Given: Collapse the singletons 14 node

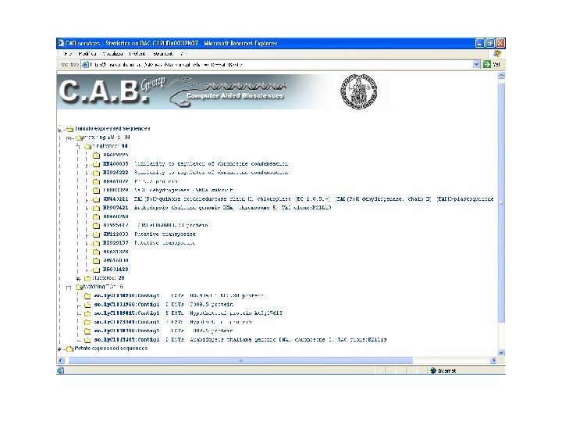Looking at the screenshot, I should point(78,146).
